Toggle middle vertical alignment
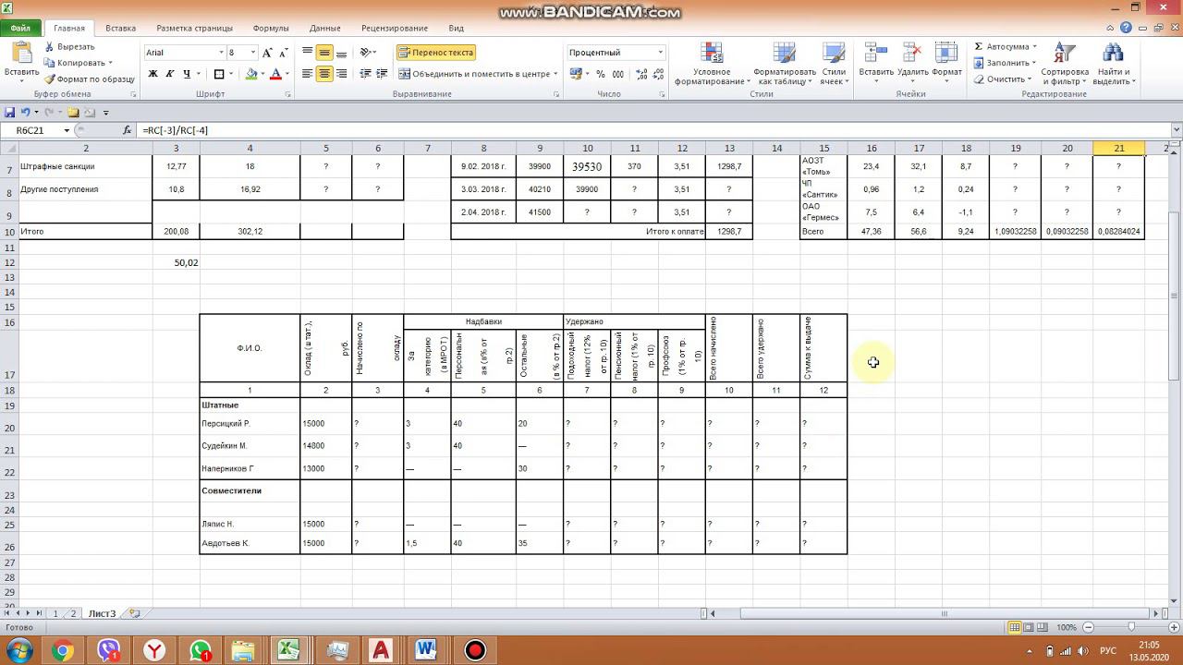The image size is (1183, 665). coord(324,53)
